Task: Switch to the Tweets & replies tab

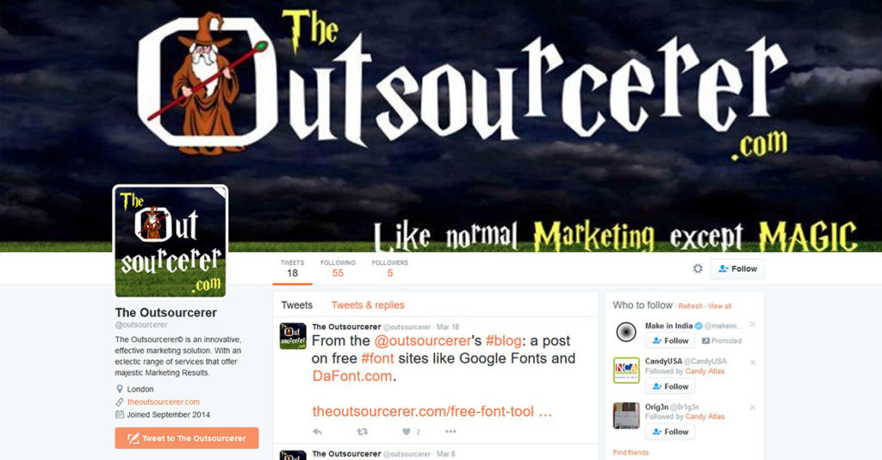Action: (x=368, y=305)
